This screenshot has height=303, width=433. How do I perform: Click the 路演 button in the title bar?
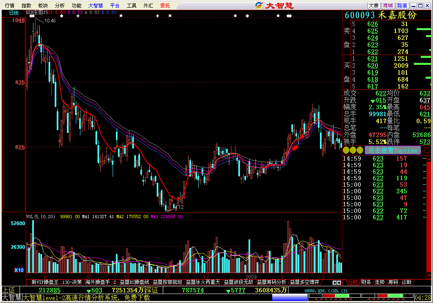click(x=402, y=6)
